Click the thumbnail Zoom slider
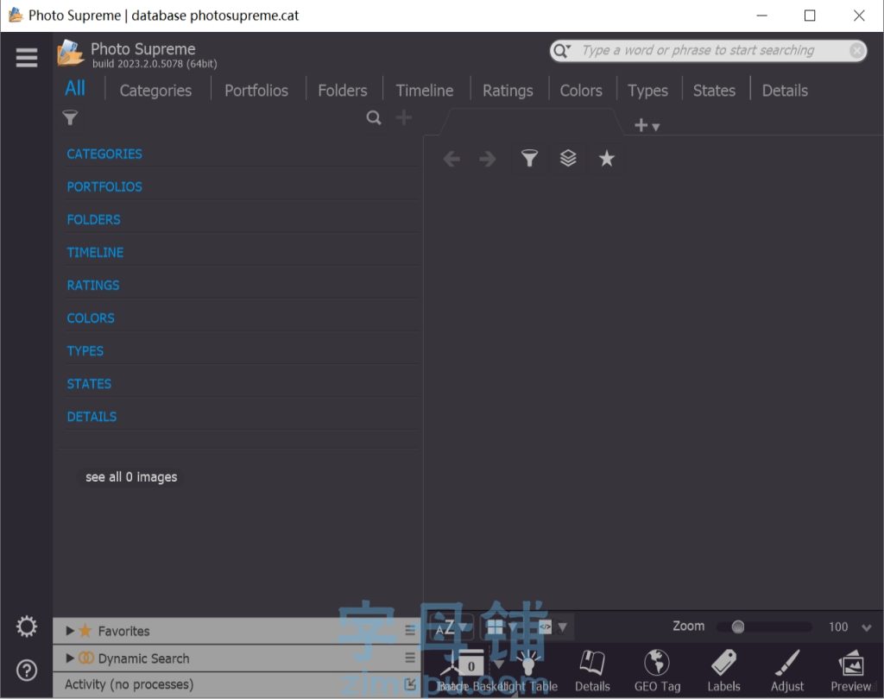Screen dimensions: 884x699 click(x=771, y=627)
